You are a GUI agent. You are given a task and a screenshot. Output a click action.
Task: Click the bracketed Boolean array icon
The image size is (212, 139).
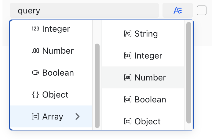127,99
